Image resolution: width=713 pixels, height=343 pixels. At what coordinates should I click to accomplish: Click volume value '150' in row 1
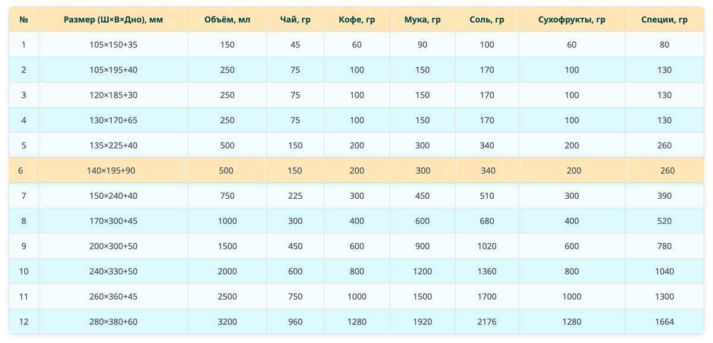coord(227,45)
